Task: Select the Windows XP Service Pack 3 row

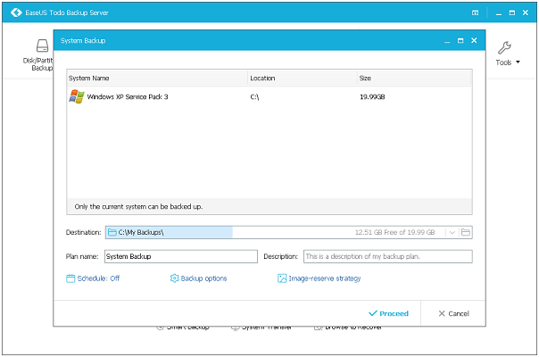Action: coord(269,96)
